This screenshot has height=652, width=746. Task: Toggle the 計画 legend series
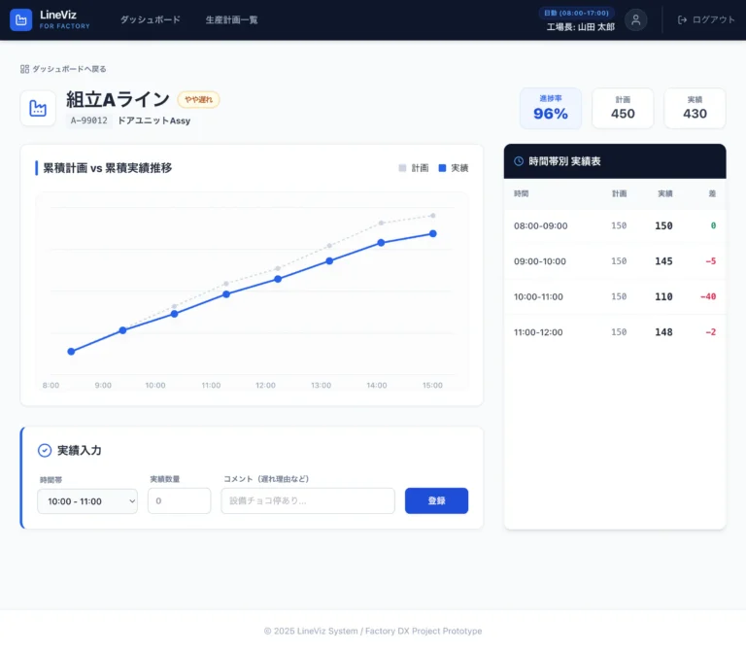414,168
